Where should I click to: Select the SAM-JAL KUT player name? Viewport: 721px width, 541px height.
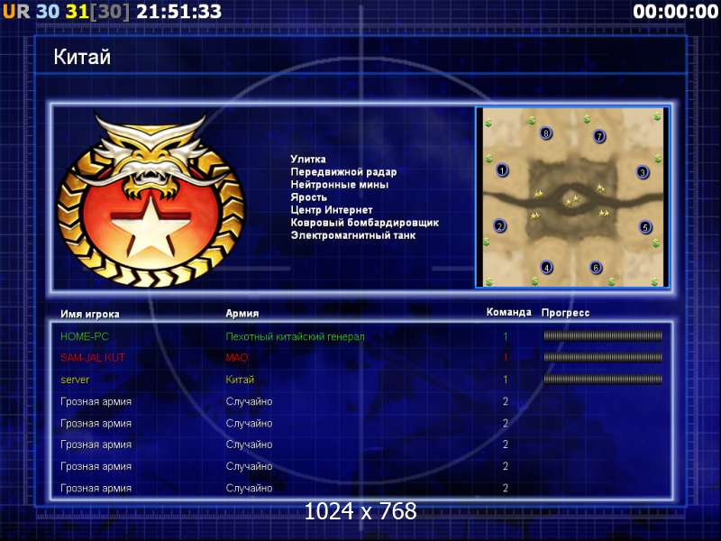point(93,357)
